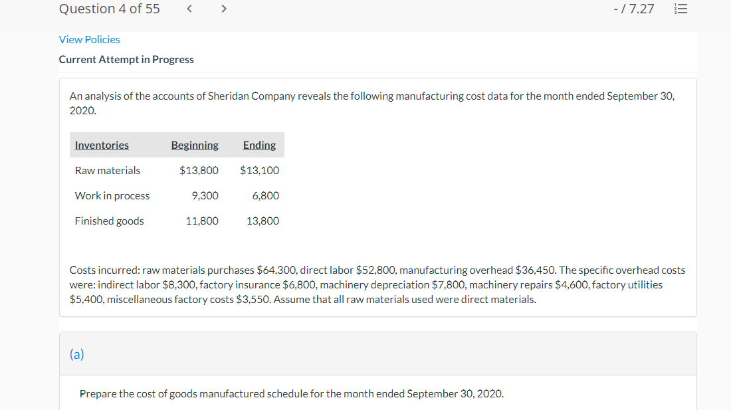Select the Finished goods row label
Viewport: 731px width, 410px height.
pos(109,221)
